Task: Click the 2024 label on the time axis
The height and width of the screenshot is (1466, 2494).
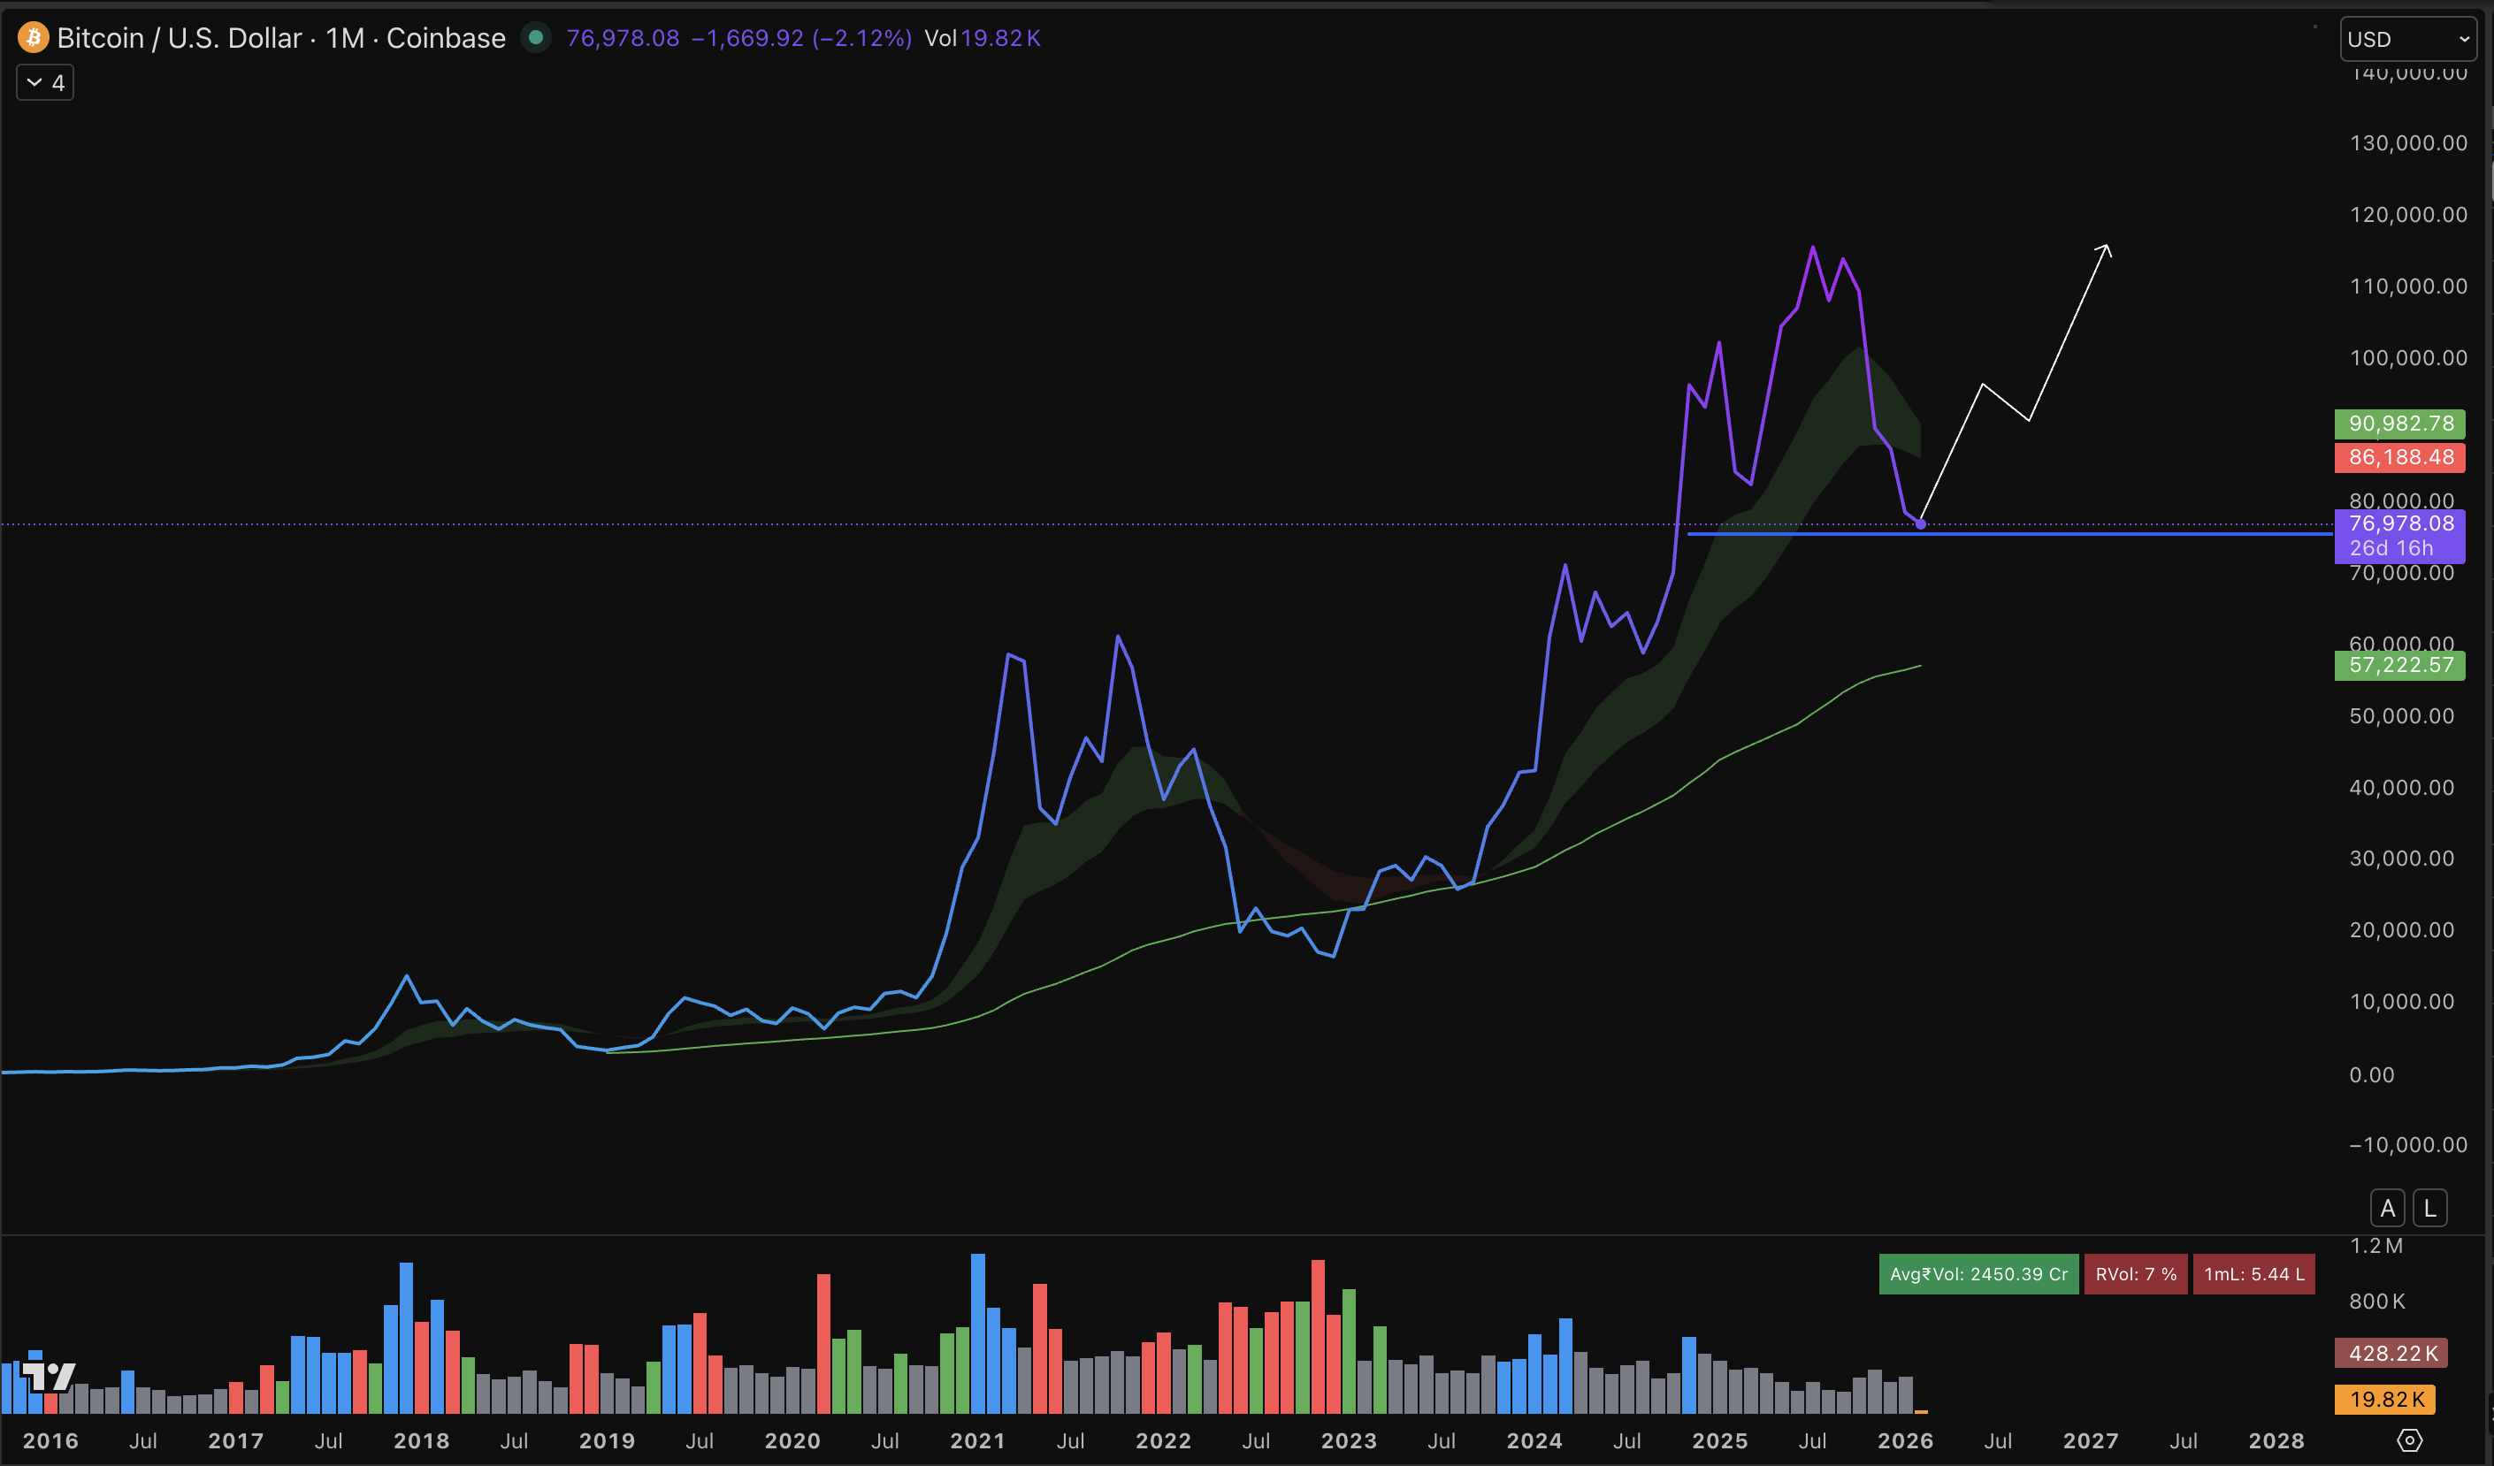Action: (x=1534, y=1440)
